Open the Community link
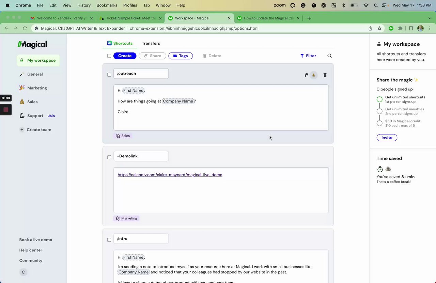This screenshot has width=436, height=283. (31, 261)
